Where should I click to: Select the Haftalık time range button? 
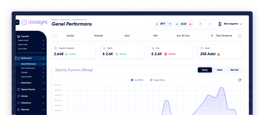99,36
